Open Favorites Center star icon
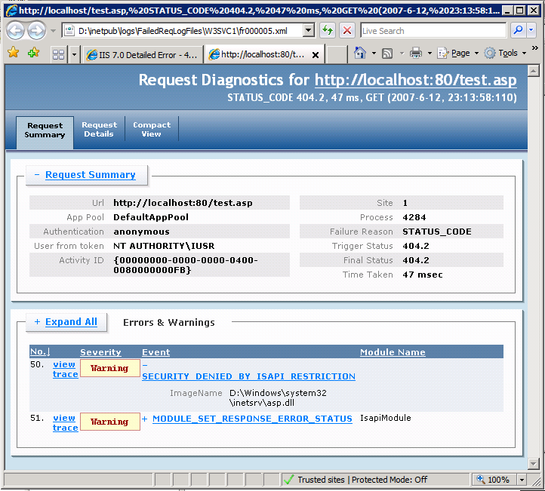 coord(13,54)
